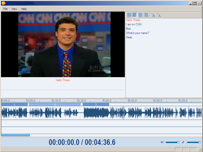Select caption segment 3 on the timeline

pos(96,105)
